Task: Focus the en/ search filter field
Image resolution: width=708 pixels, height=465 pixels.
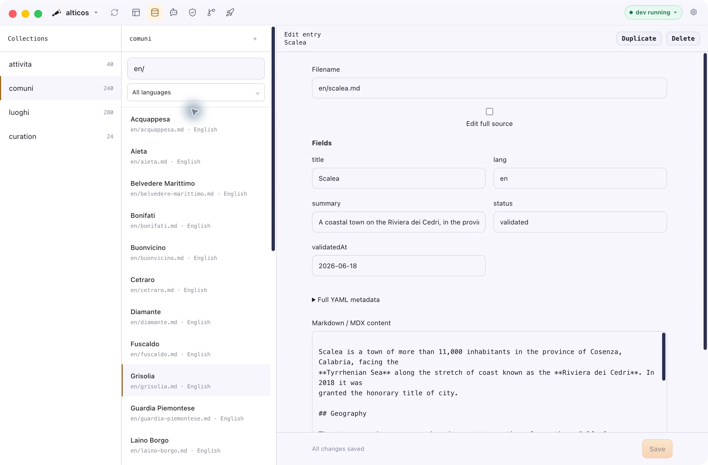Action: tap(196, 69)
